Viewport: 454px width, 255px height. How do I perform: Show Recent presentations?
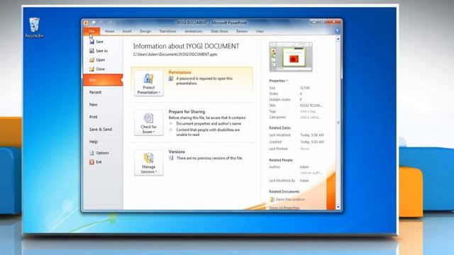point(95,92)
